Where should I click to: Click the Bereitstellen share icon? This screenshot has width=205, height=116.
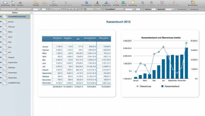[x=193, y=3]
